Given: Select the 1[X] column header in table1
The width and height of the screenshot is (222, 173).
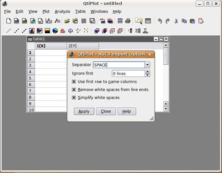Looking at the screenshot, I should (x=51, y=46).
